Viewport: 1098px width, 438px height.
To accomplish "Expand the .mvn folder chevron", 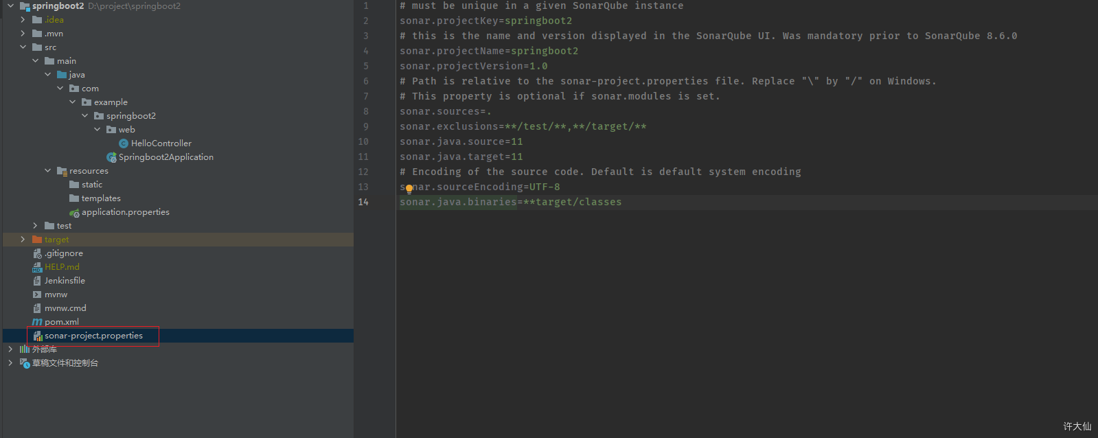I will click(x=23, y=34).
